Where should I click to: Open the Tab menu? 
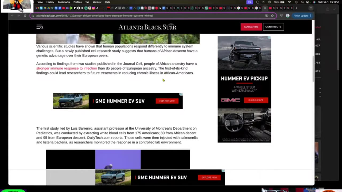point(87,2)
